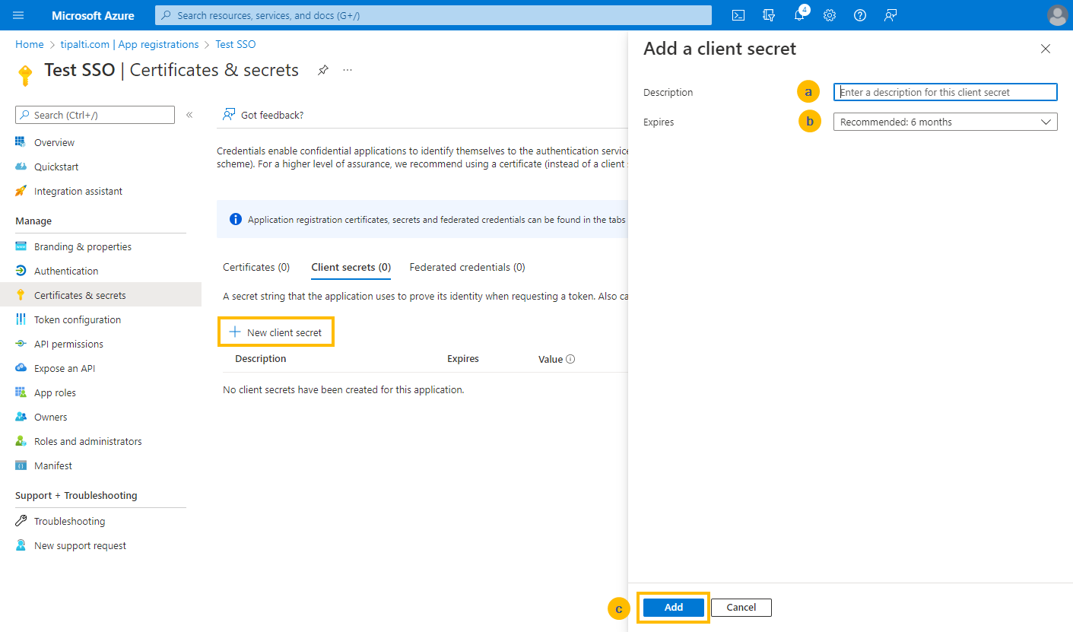
Task: Select API permissions in sidebar
Action: point(68,344)
